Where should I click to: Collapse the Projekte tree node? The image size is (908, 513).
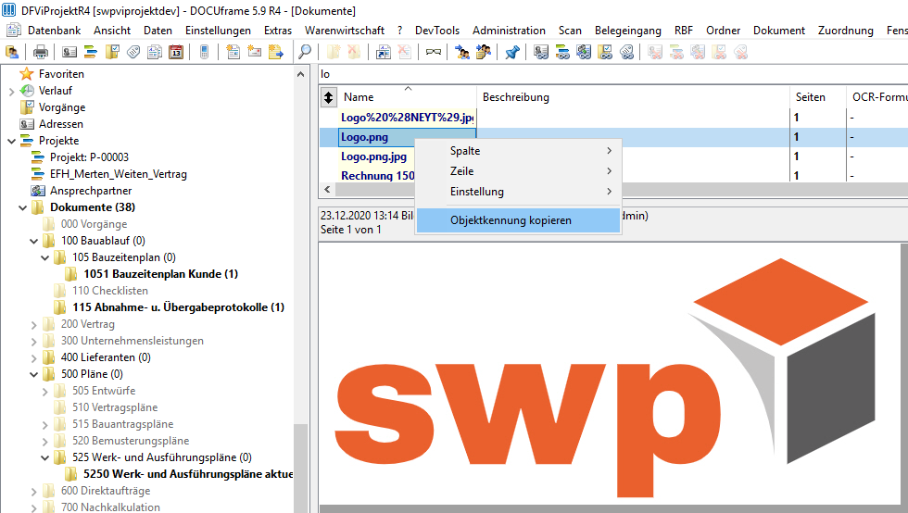(11, 141)
